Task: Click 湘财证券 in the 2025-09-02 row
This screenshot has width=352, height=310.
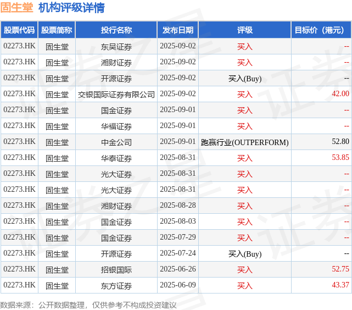Action: point(116,63)
